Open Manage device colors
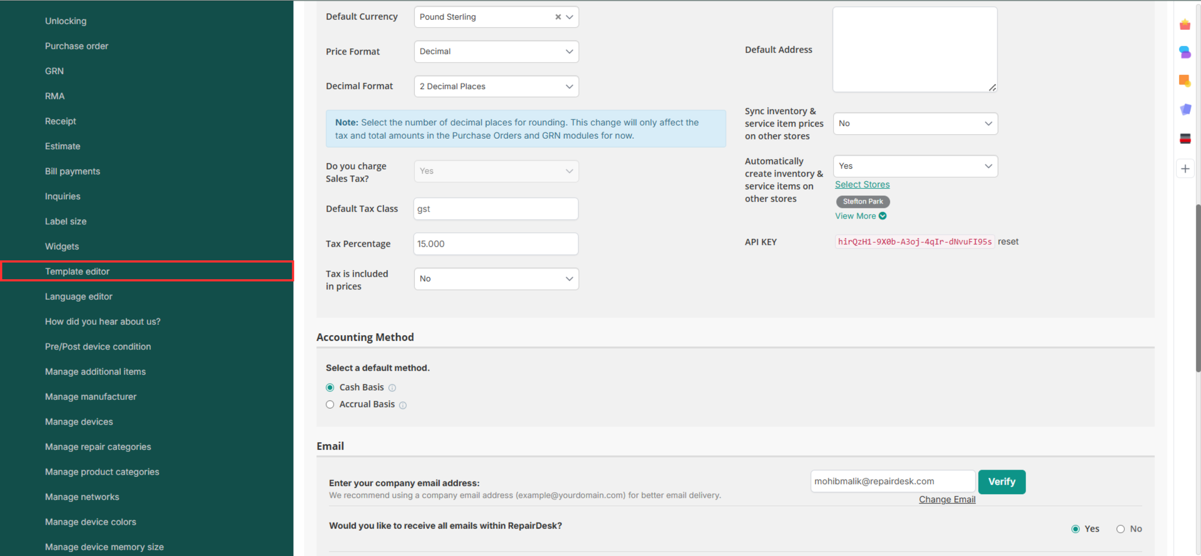The width and height of the screenshot is (1201, 556). (90, 522)
